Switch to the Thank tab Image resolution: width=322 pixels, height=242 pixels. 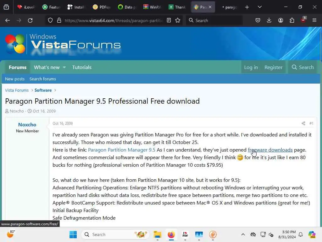coord(177,7)
